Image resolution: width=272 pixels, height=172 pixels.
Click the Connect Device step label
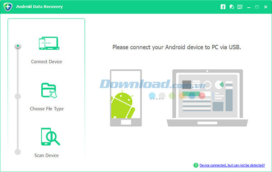tap(47, 62)
